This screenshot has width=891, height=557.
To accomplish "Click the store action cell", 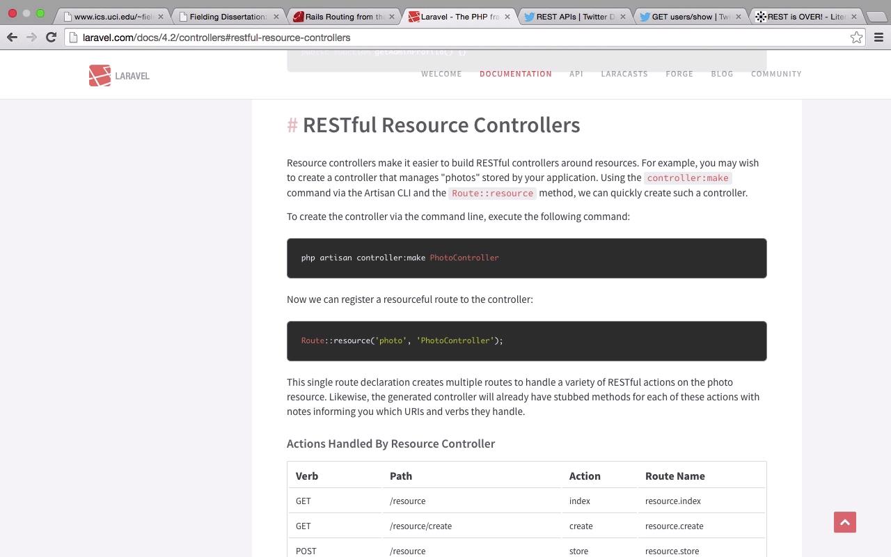I will [579, 551].
